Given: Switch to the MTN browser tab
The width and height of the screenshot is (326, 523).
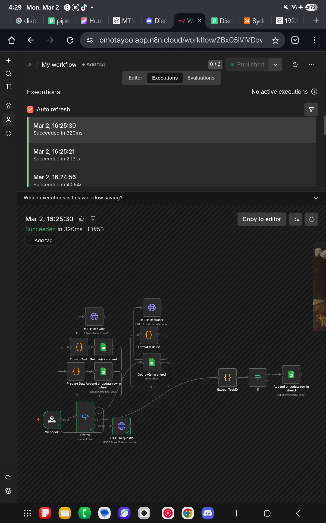Looking at the screenshot, I should click(x=125, y=21).
